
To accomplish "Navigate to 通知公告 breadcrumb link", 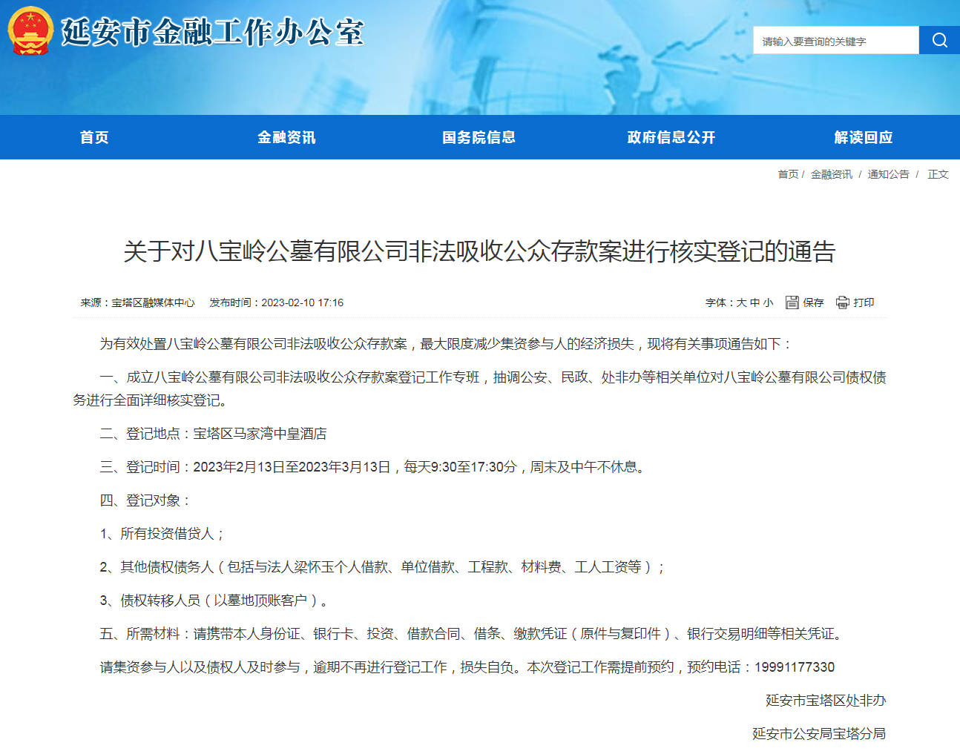I will [888, 174].
